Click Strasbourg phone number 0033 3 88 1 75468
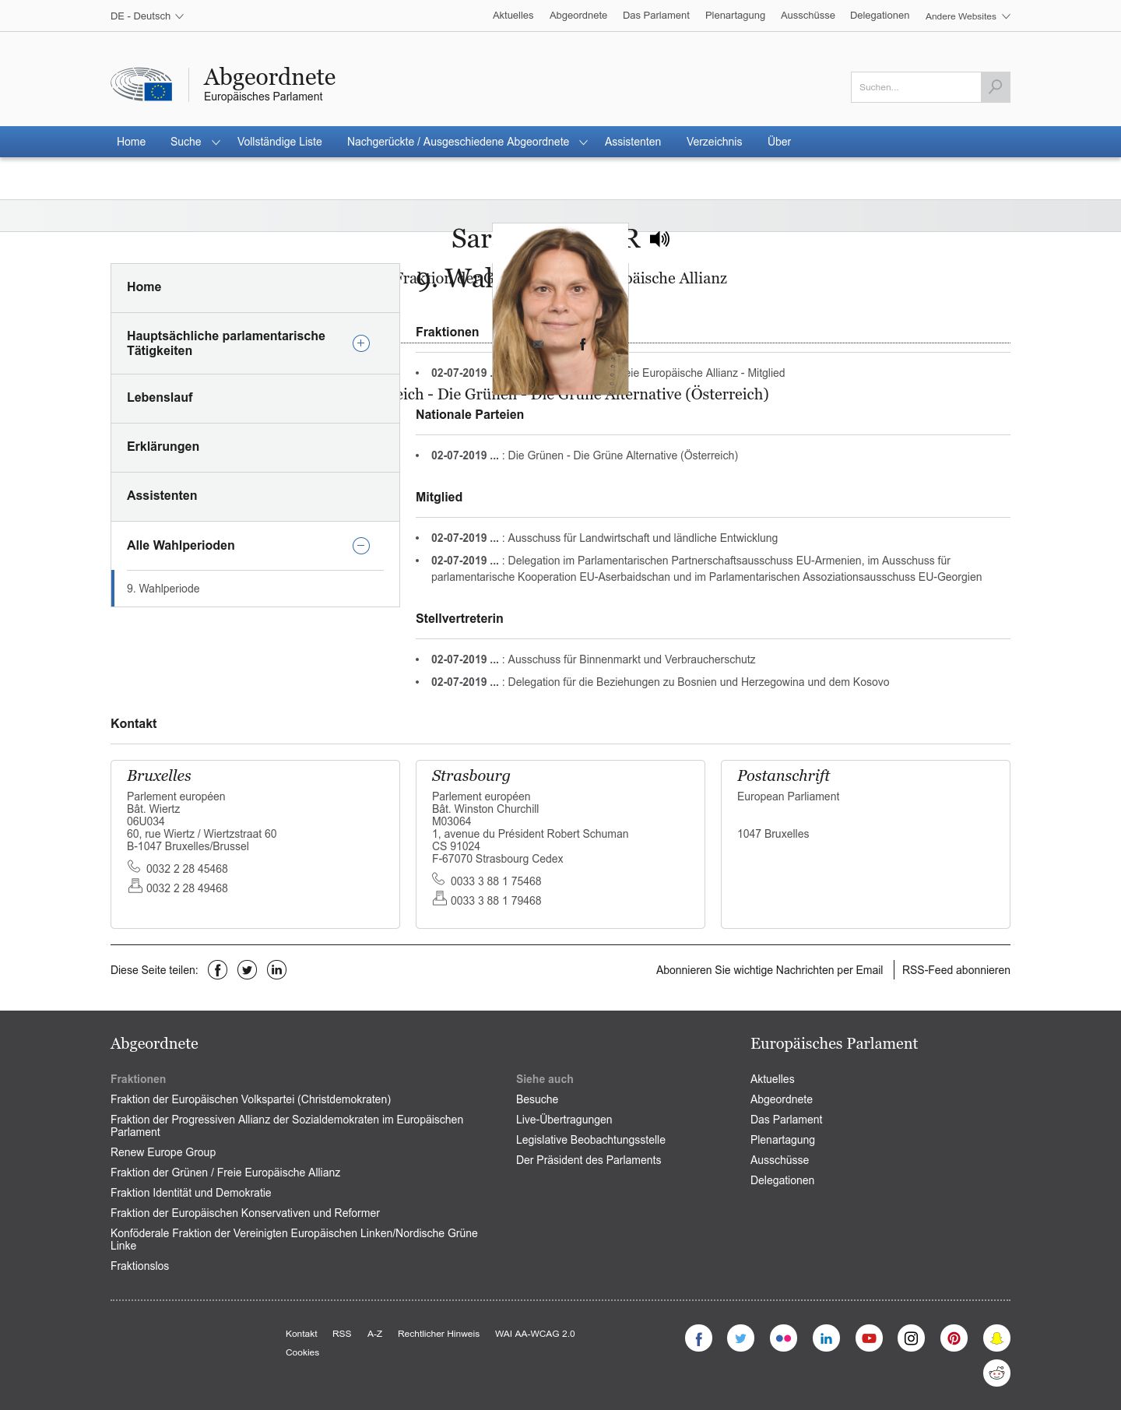Viewport: 1121px width, 1410px height. point(496,881)
